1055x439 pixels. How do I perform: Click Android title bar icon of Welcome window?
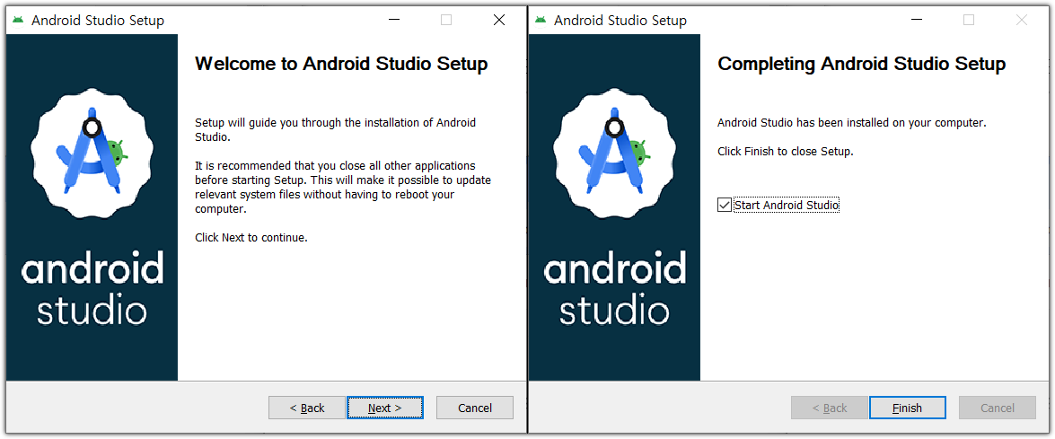tap(17, 20)
